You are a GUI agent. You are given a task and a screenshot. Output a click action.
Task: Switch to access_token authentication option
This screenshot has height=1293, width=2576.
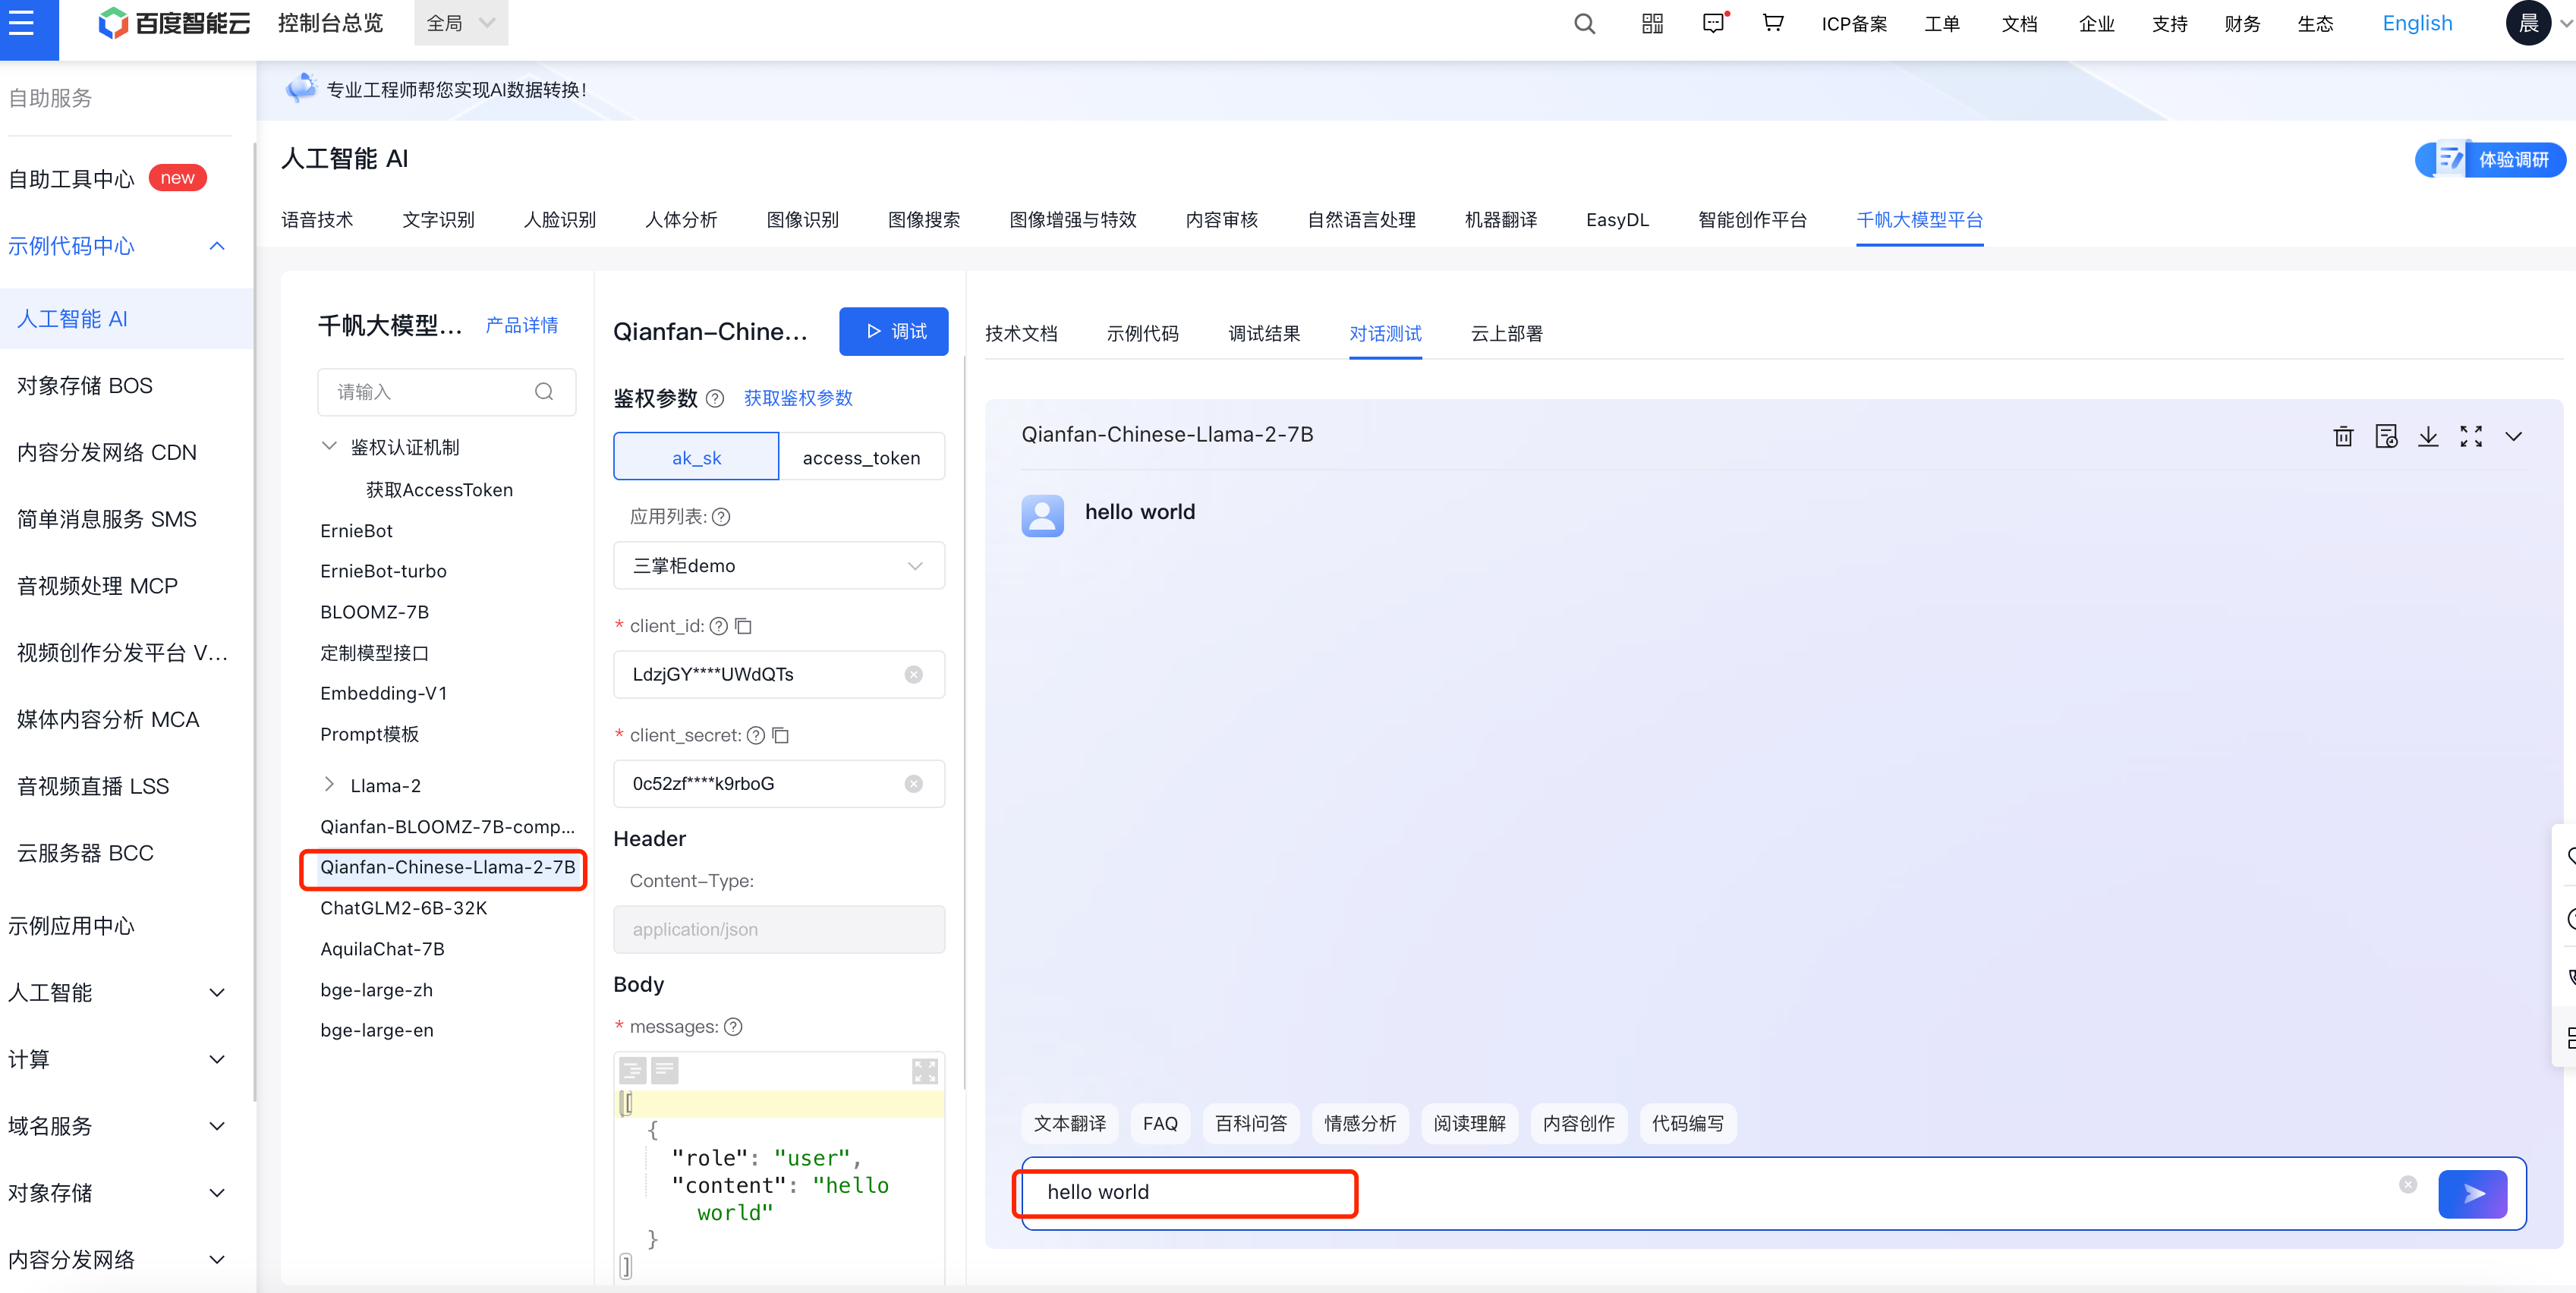point(861,457)
